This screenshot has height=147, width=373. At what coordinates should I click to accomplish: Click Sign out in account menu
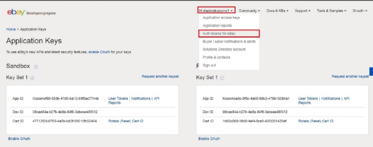point(209,65)
